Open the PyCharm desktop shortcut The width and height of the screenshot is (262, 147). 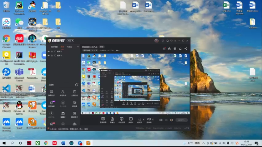(x=19, y=8)
